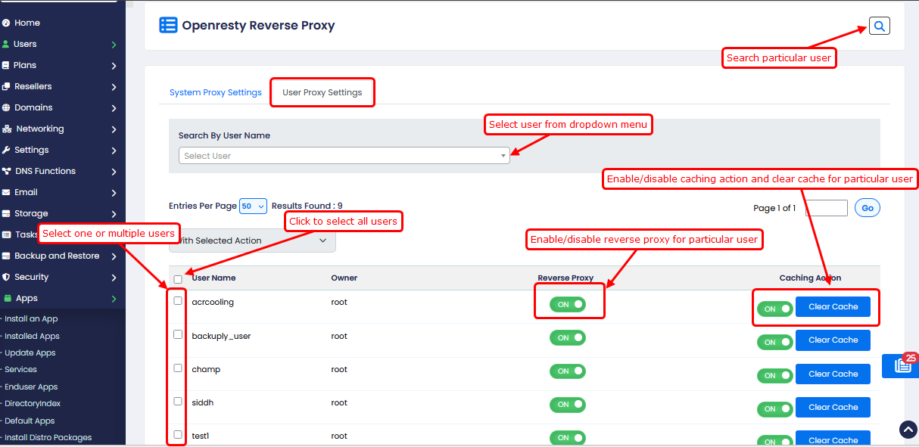
Task: Check the select-all users header checkbox
Action: pyautogui.click(x=178, y=279)
